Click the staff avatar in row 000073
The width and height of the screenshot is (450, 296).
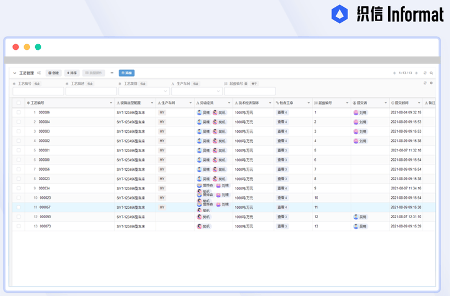click(x=199, y=226)
